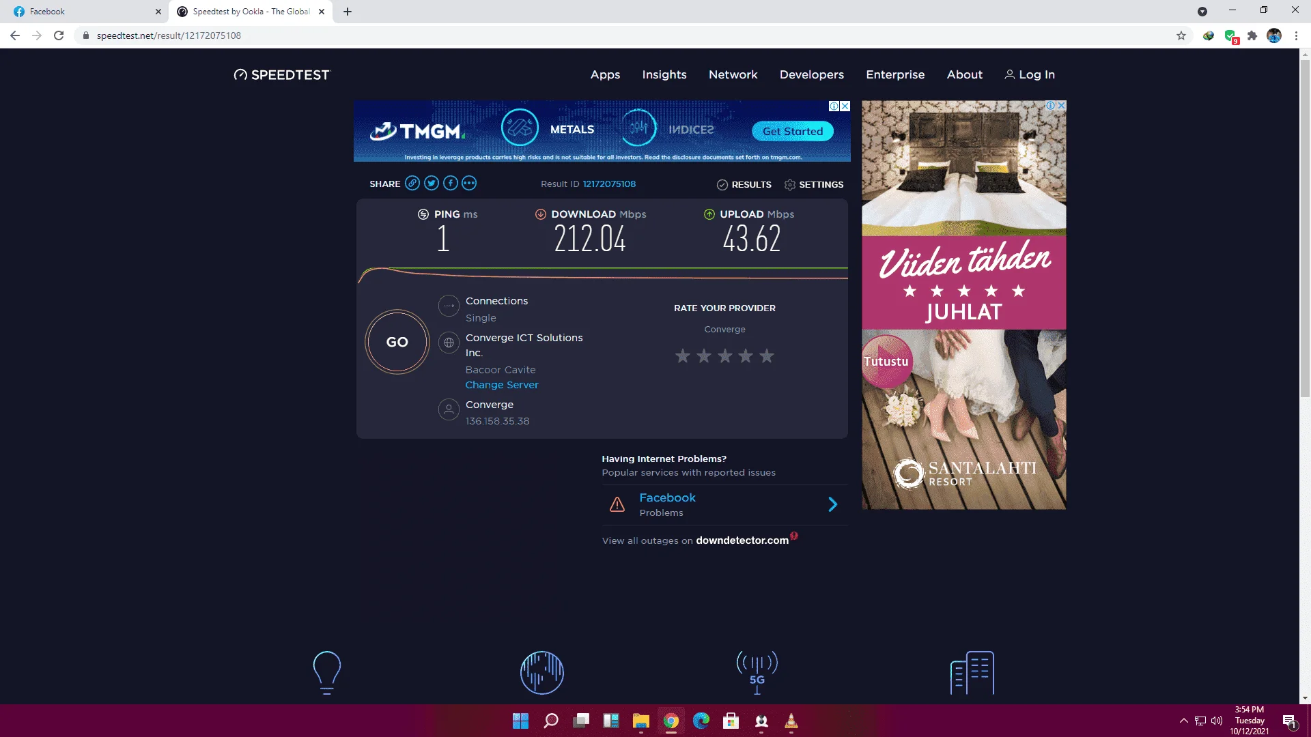Share the result on Facebook icon
The image size is (1311, 737).
451,183
